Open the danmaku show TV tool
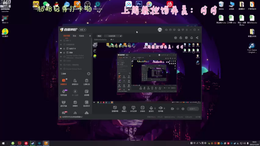The width and height of the screenshot is (260, 146). click(x=75, y=103)
